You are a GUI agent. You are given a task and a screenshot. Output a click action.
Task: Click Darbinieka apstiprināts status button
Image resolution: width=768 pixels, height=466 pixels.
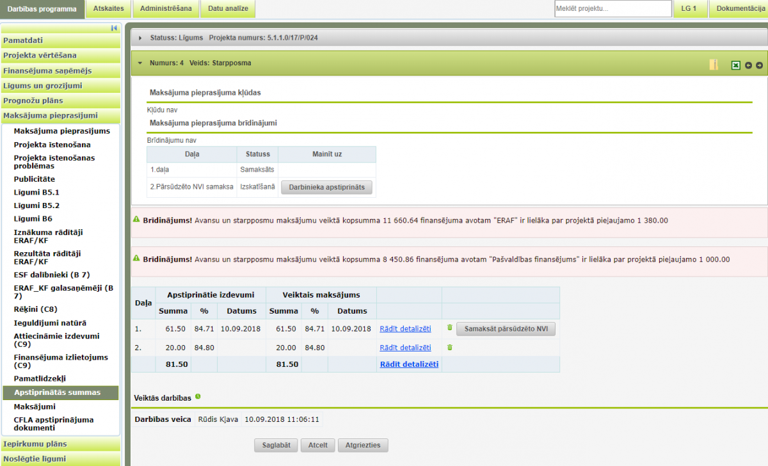(326, 187)
